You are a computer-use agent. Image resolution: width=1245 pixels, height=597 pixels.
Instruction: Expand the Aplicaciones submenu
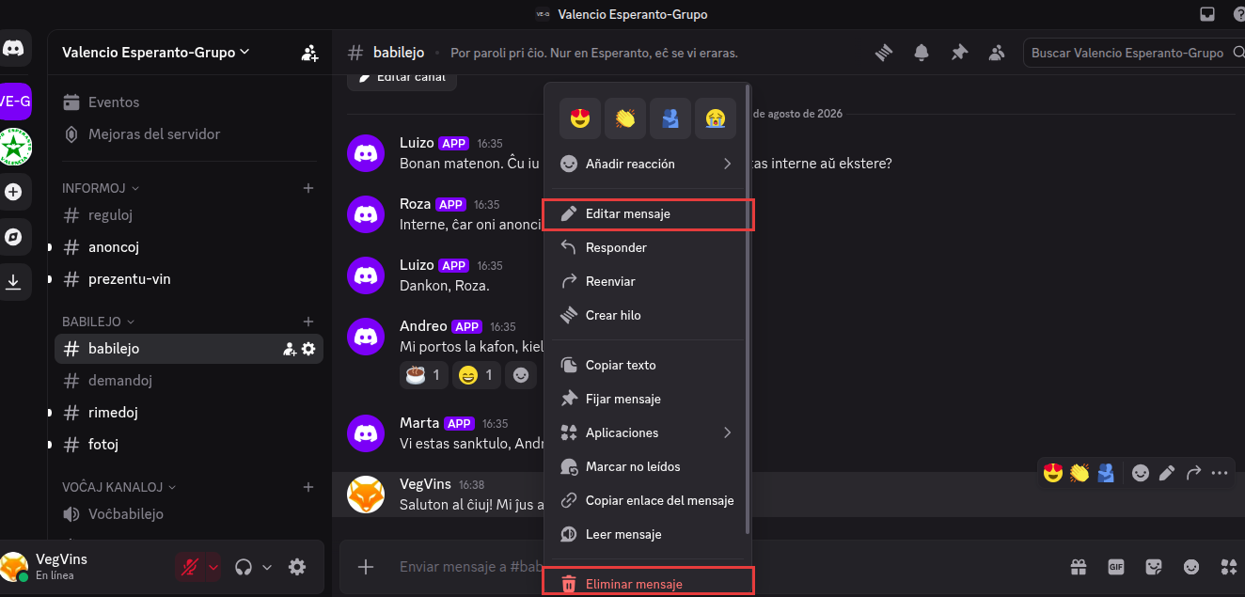[645, 432]
